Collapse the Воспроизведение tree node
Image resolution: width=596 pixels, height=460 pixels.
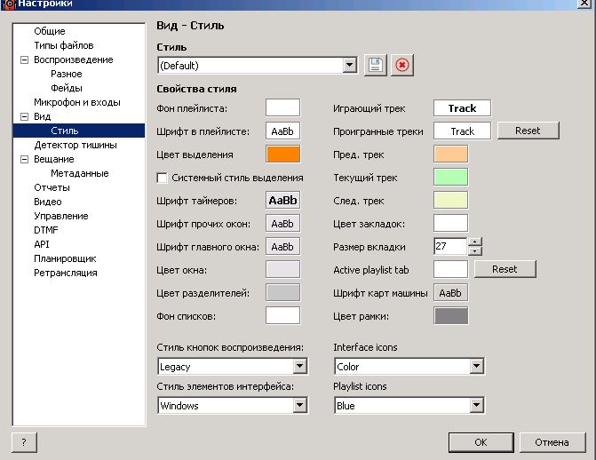pos(24,59)
